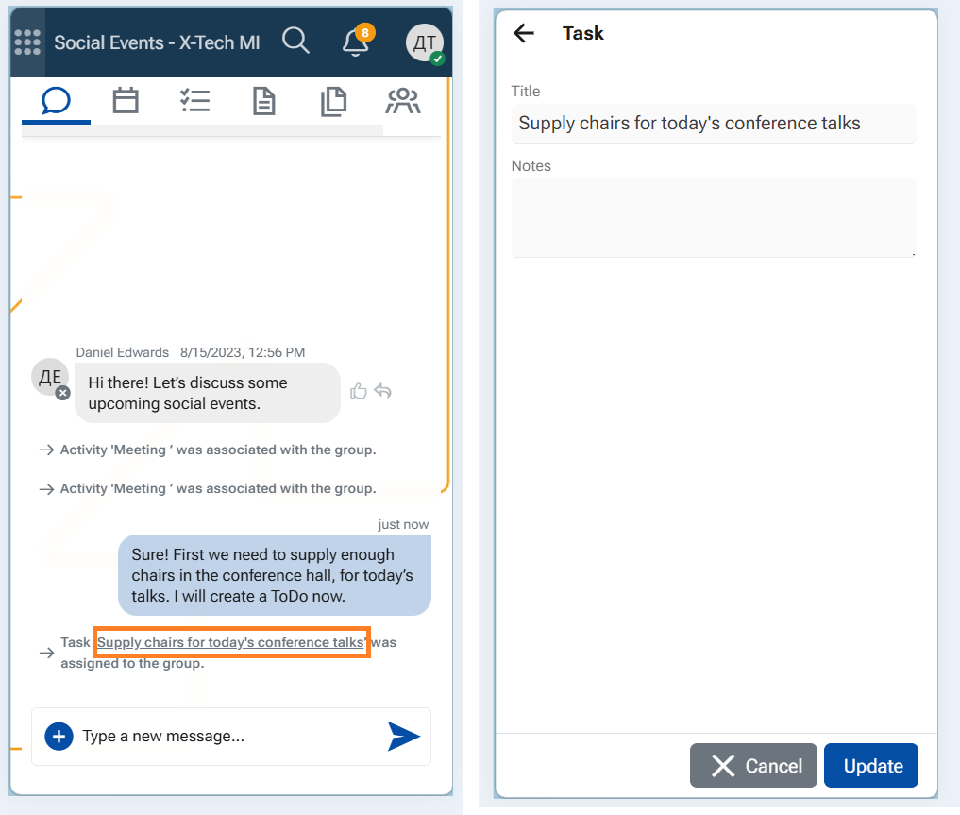Open the calendar tab icon
Image resolution: width=960 pixels, height=815 pixels.
tap(126, 100)
